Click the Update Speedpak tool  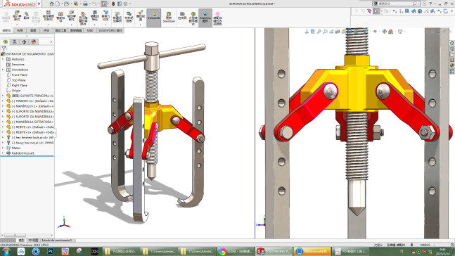coord(169,18)
